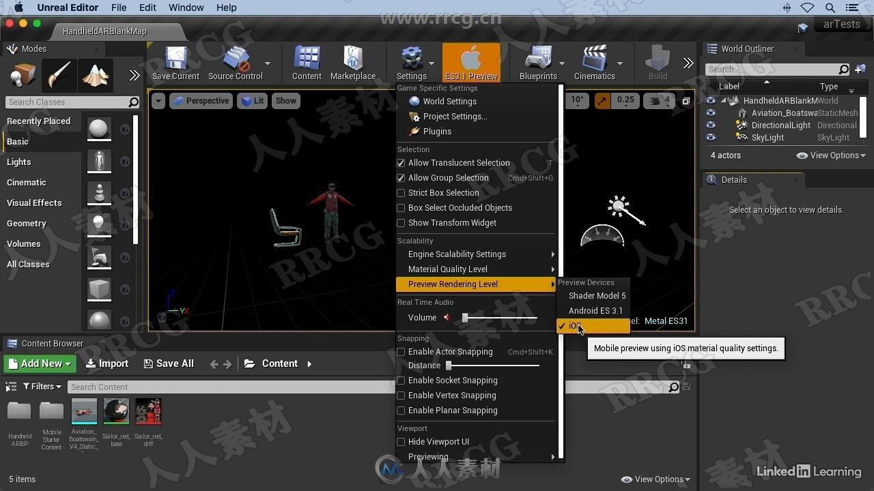Expand the Previewing submenu
Viewport: 874px width, 491px height.
point(477,456)
